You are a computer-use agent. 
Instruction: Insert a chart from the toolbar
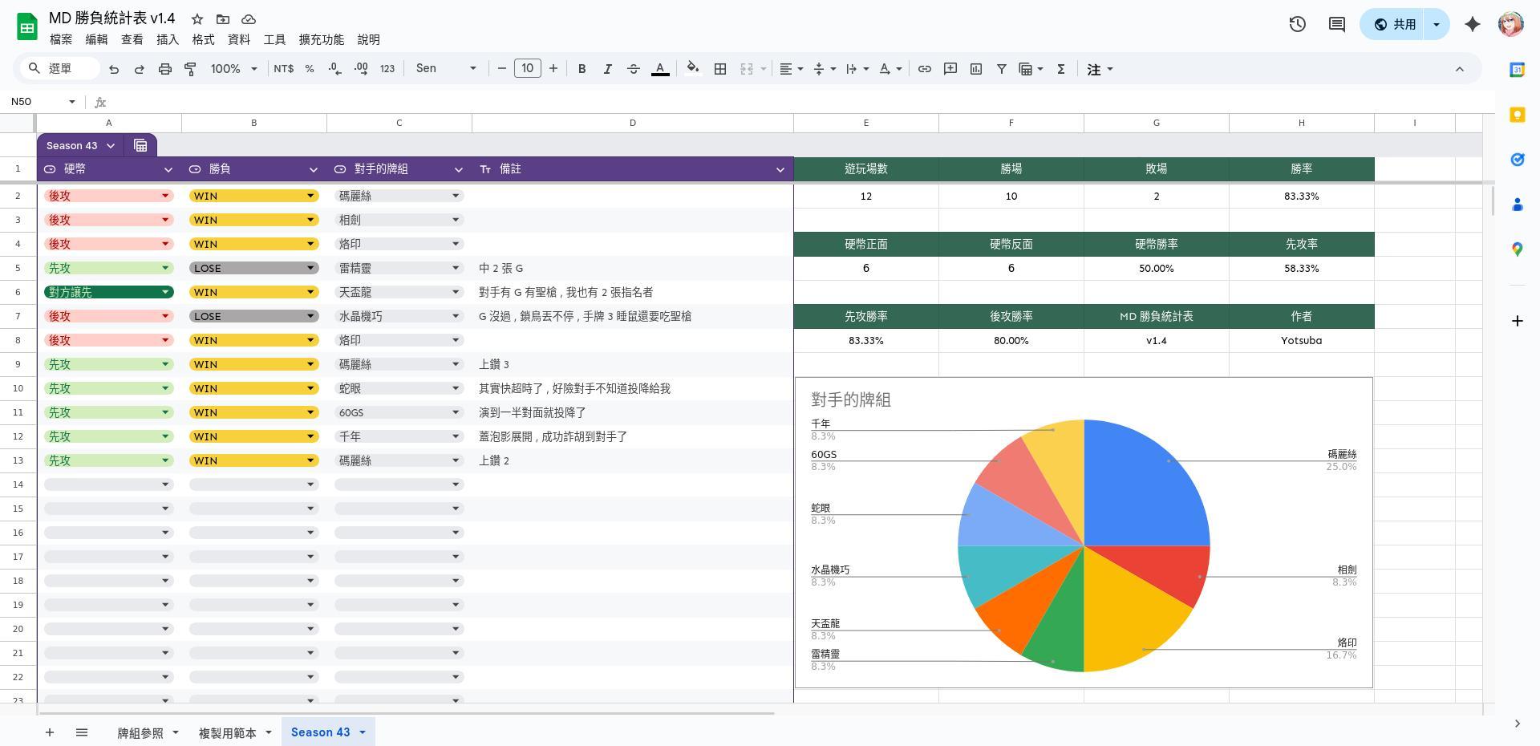point(975,69)
